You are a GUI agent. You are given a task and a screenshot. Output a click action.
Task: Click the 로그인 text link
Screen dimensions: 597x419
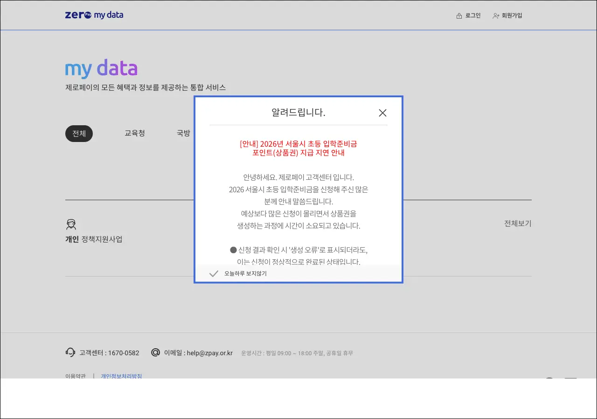pyautogui.click(x=472, y=16)
